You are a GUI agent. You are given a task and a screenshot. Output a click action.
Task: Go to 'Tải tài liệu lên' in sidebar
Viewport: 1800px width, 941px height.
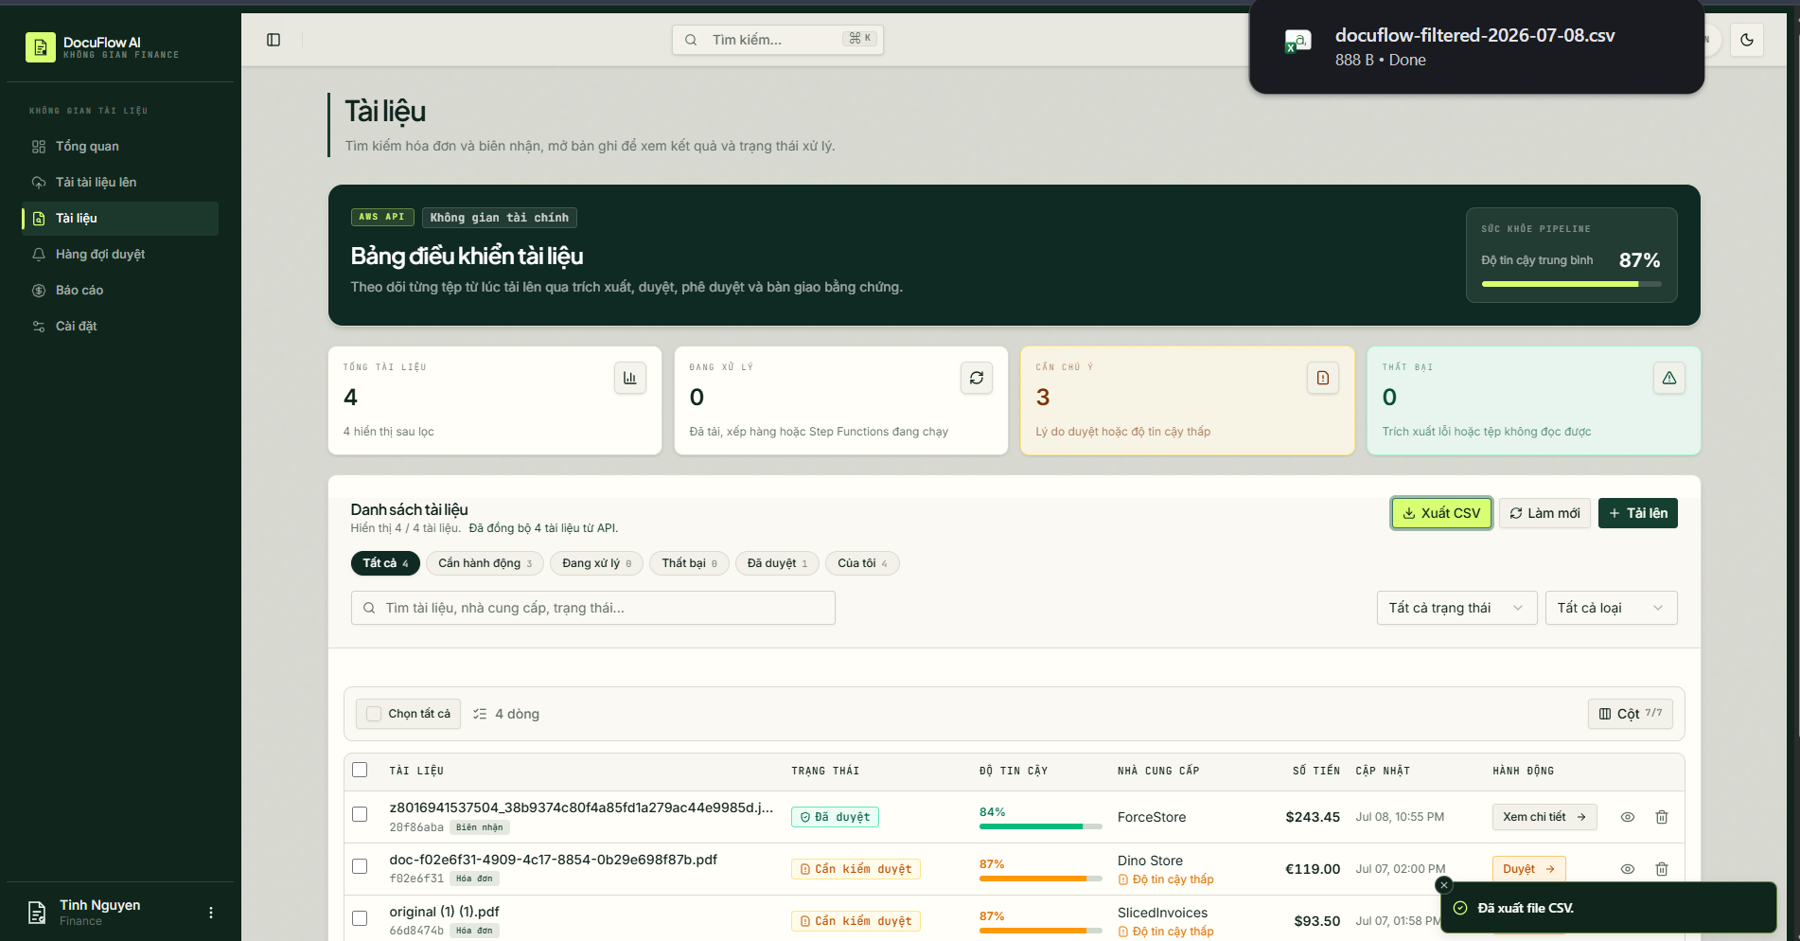[120, 183]
